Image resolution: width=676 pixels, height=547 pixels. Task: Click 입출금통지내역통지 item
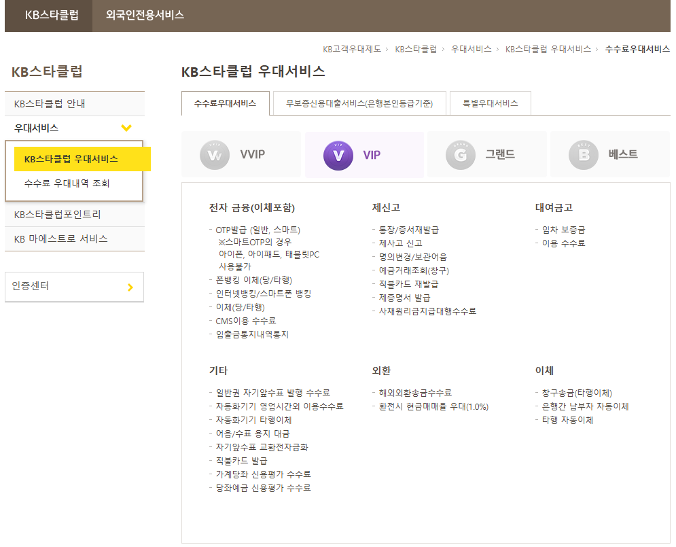[x=252, y=334]
